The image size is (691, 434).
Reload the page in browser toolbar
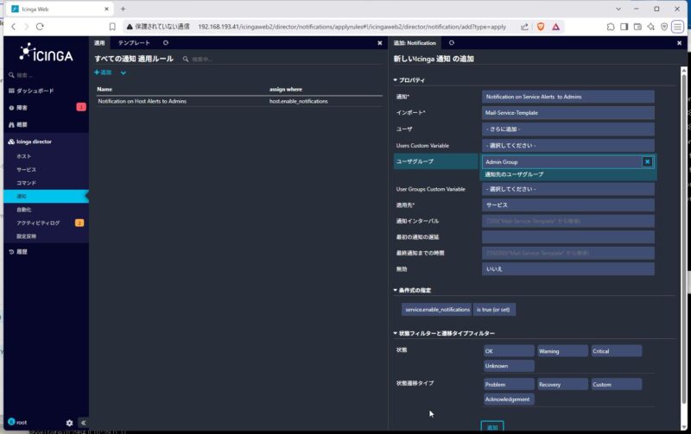click(40, 27)
